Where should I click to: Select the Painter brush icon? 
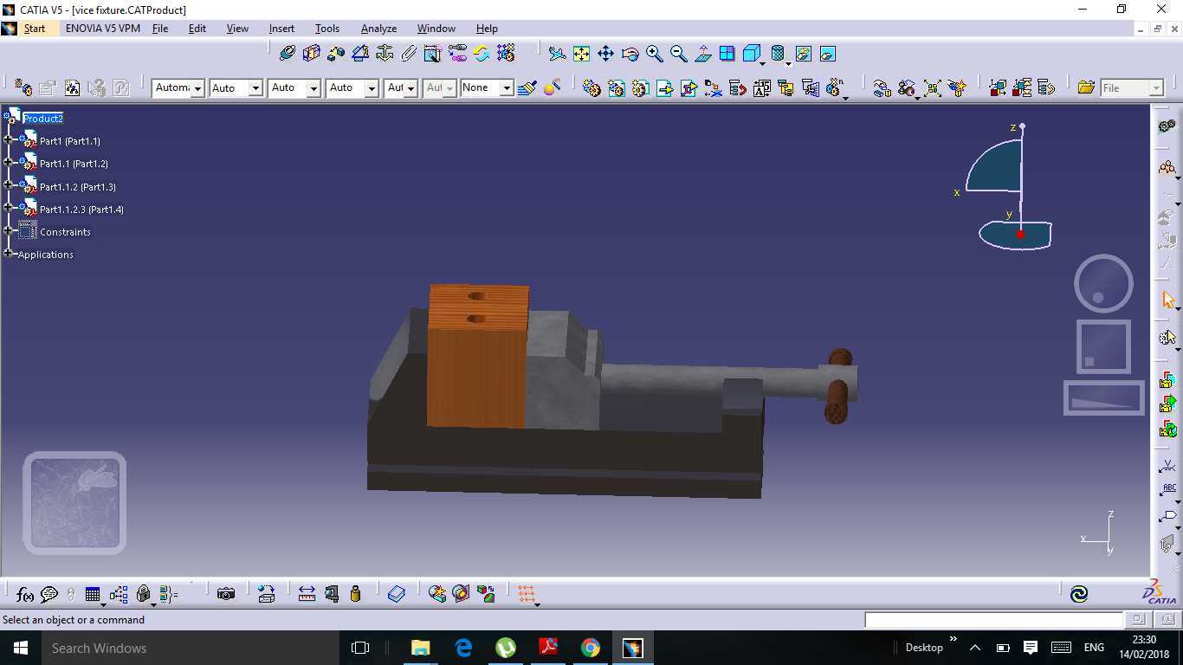[527, 87]
